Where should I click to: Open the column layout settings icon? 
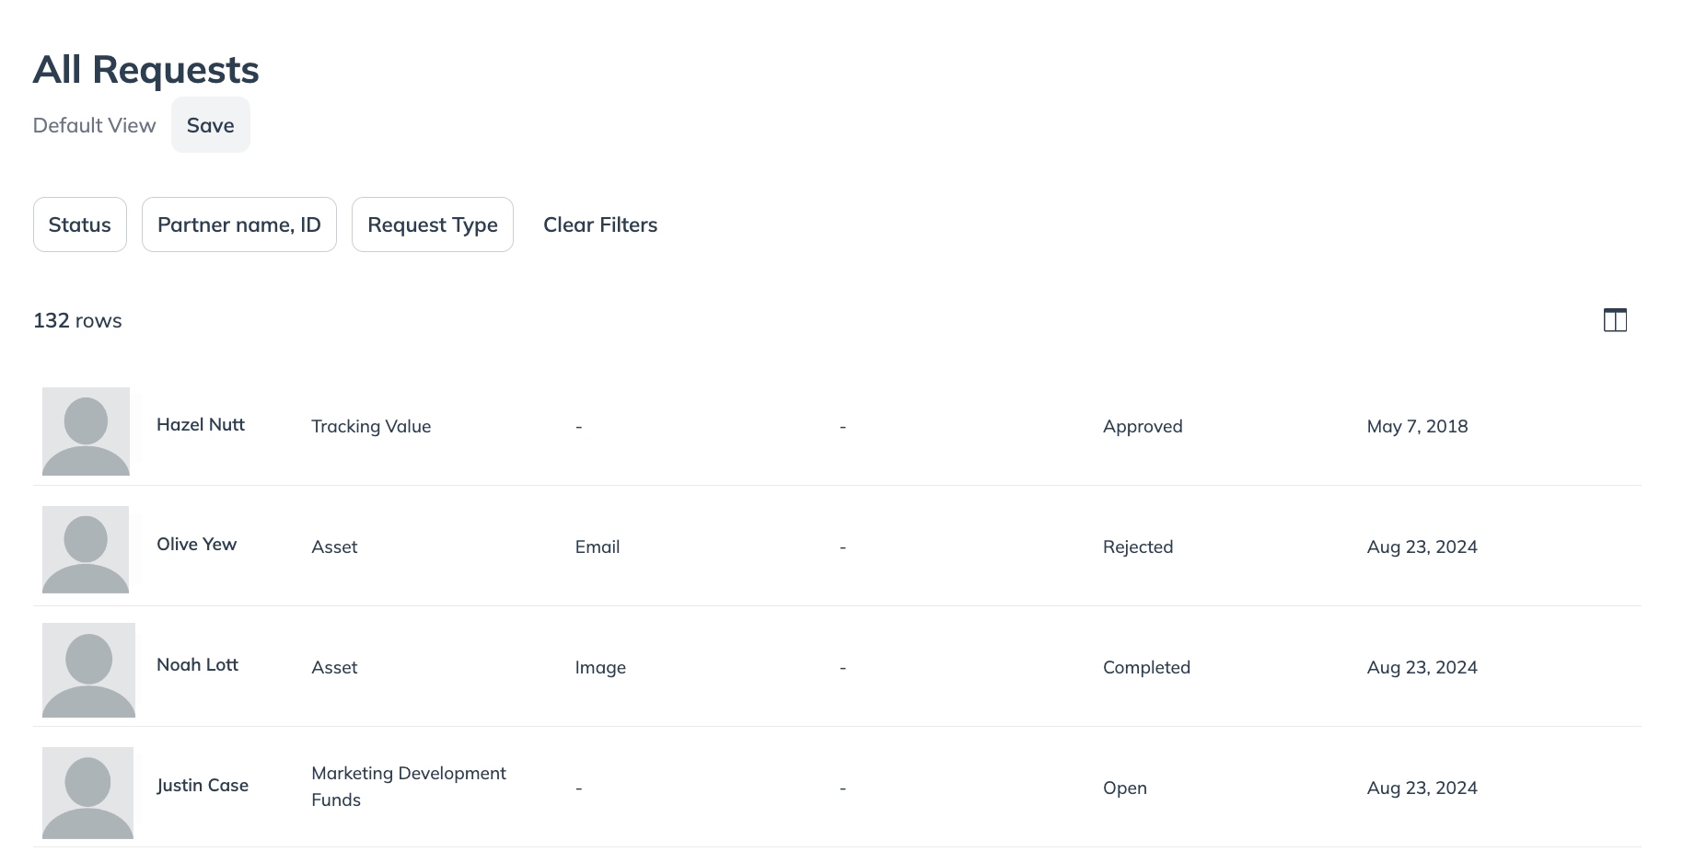click(1615, 320)
